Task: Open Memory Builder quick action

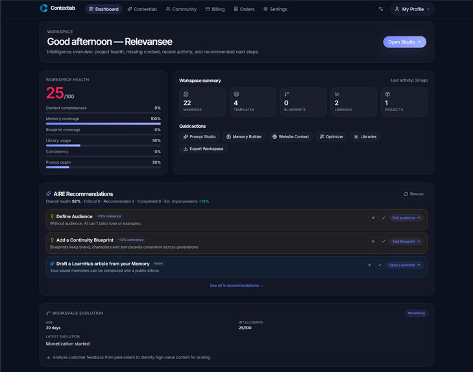Action: point(244,137)
